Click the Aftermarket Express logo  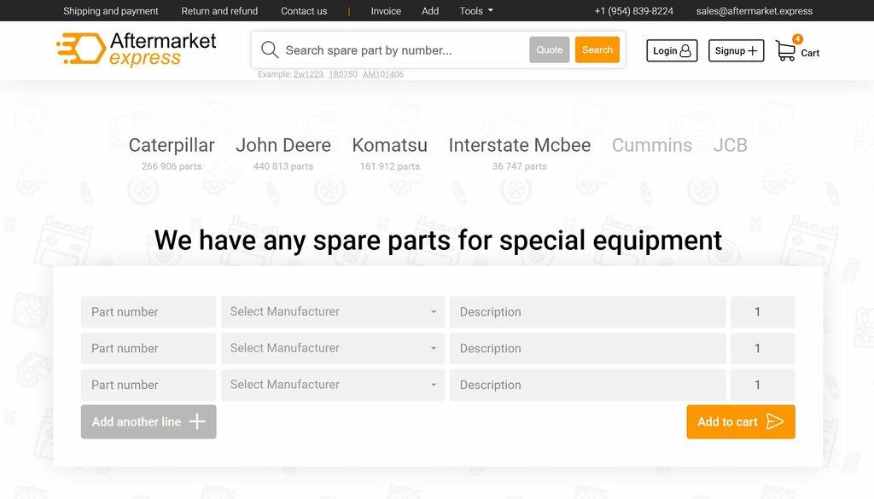(137, 49)
